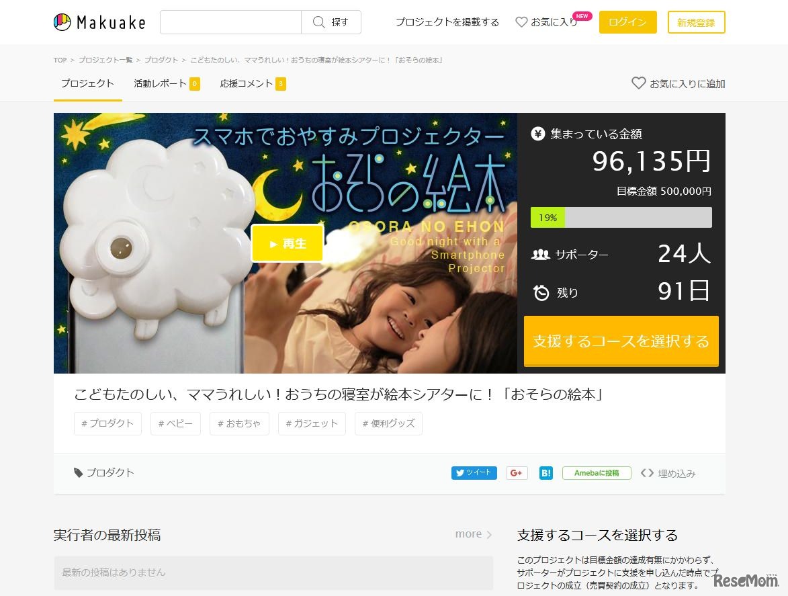This screenshot has width=788, height=596.
Task: Click the project banner image
Action: click(286, 243)
